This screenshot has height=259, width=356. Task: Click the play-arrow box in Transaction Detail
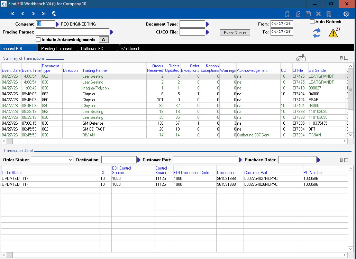(x=341, y=160)
